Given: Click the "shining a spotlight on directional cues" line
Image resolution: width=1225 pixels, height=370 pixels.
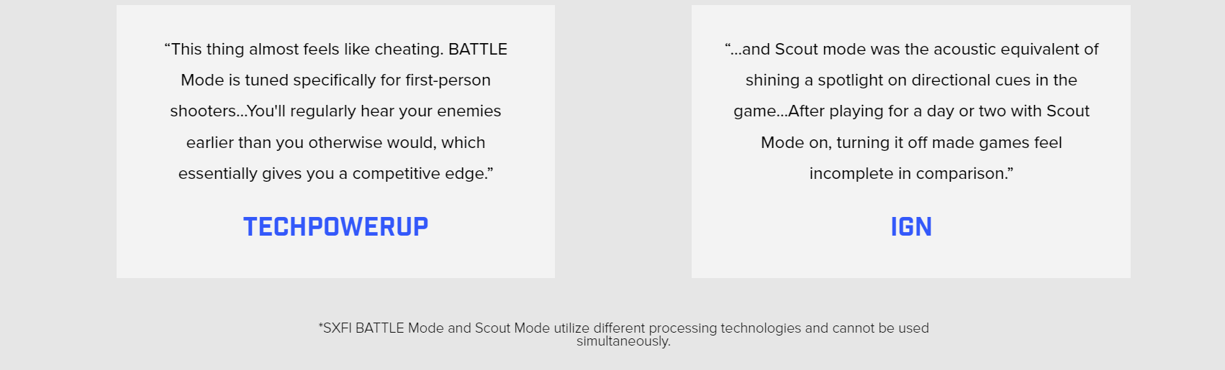Looking at the screenshot, I should click(x=910, y=80).
